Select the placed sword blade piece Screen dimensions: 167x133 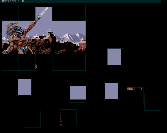44,12
